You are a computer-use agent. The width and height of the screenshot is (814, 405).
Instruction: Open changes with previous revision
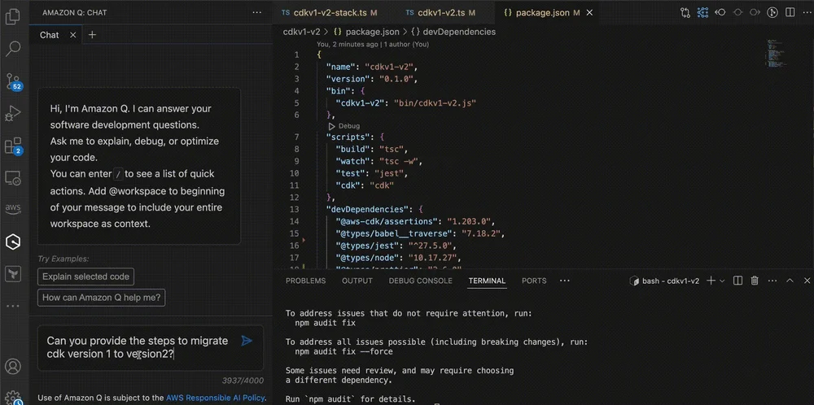(720, 12)
